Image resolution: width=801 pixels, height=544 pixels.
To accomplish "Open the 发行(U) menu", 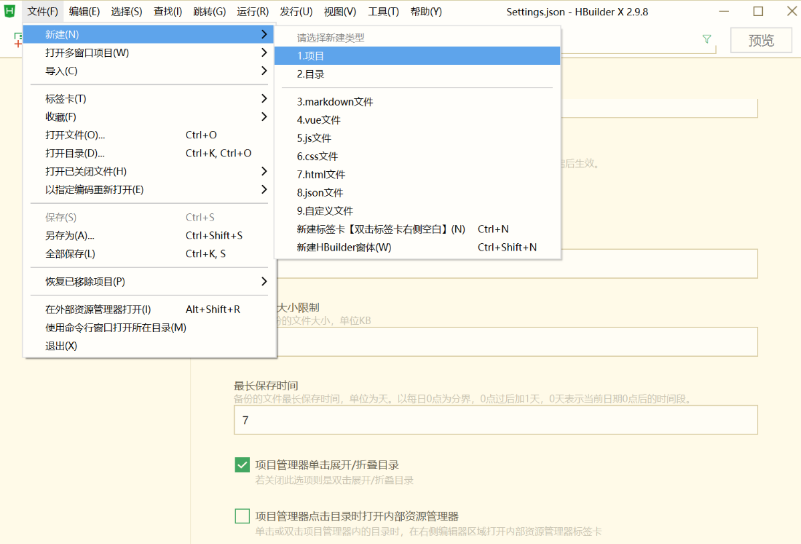I will [x=296, y=11].
